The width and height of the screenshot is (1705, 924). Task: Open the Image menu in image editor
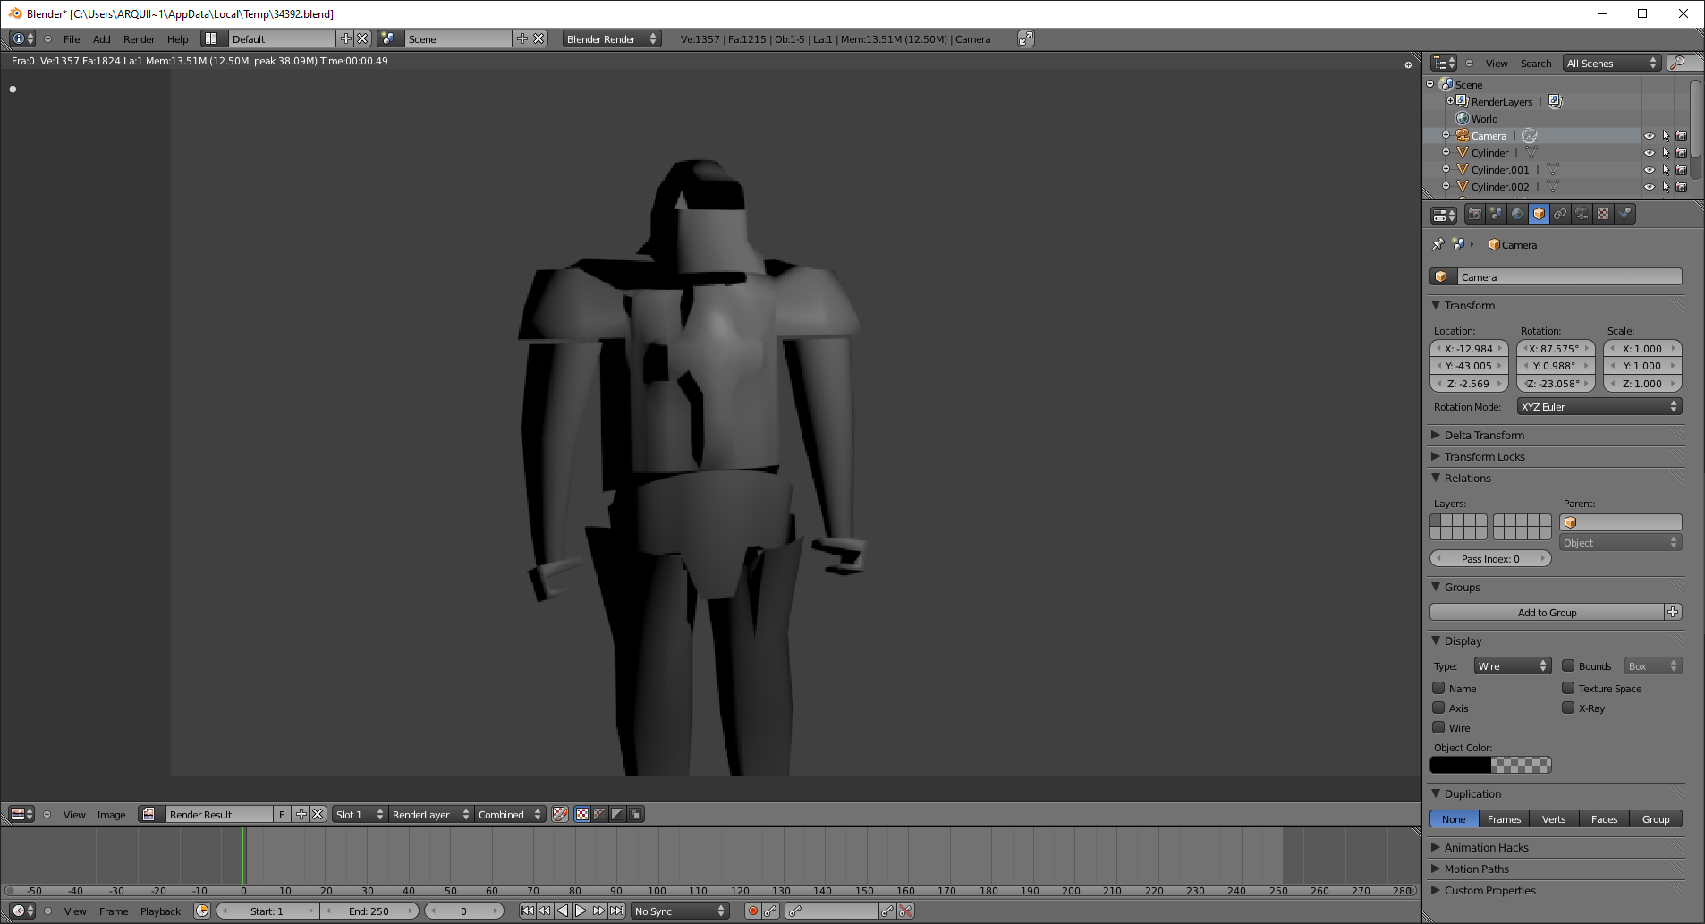click(x=111, y=815)
